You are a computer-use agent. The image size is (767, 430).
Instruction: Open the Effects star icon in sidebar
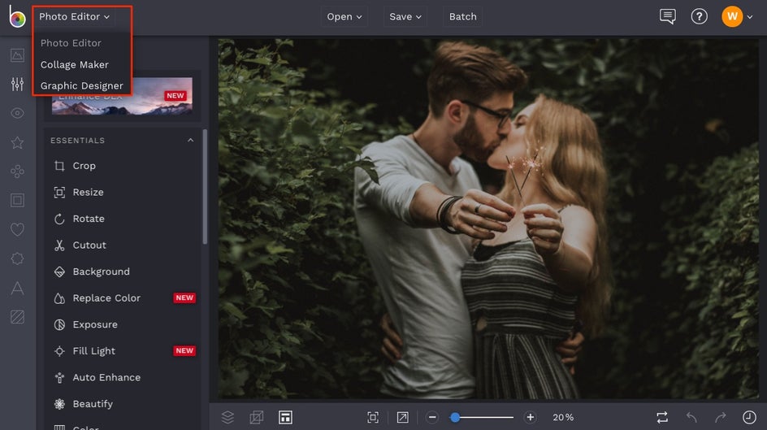click(17, 142)
